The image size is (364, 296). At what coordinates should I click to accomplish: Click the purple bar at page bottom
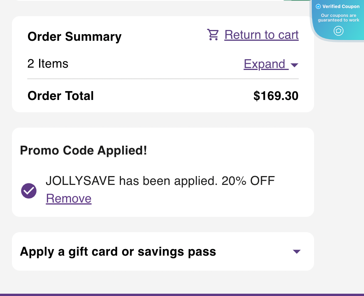click(x=182, y=294)
